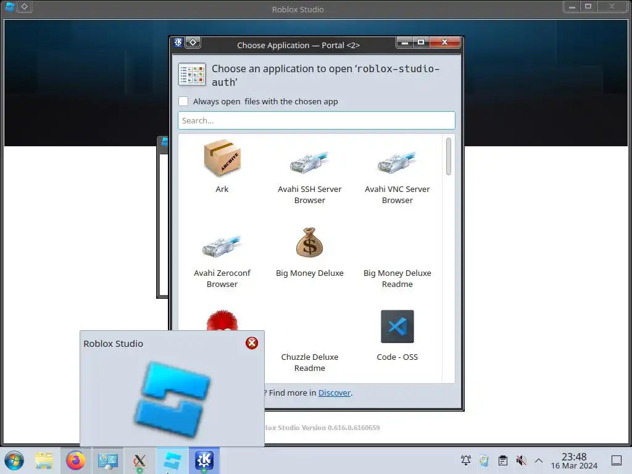632x474 pixels.
Task: Close the Roblox Studio taskbar preview
Action: click(x=252, y=343)
